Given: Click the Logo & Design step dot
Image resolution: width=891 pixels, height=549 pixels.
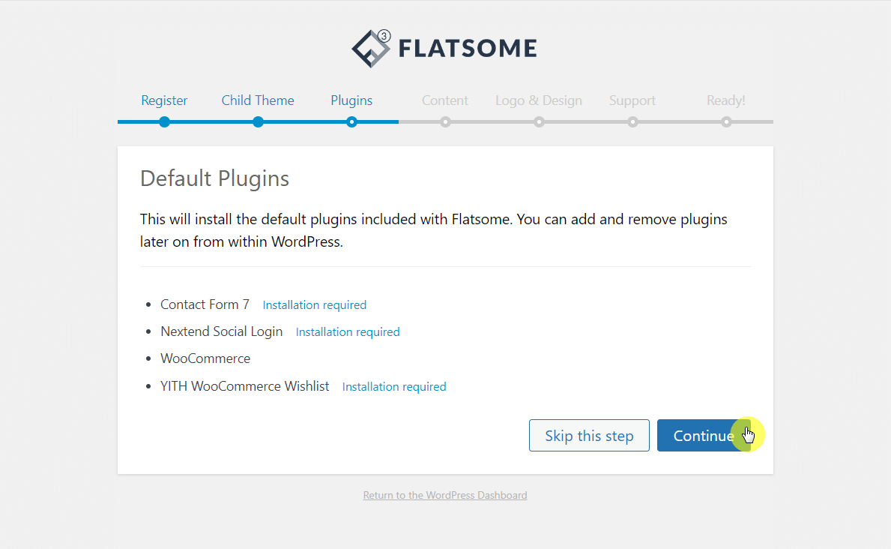Looking at the screenshot, I should 539,121.
